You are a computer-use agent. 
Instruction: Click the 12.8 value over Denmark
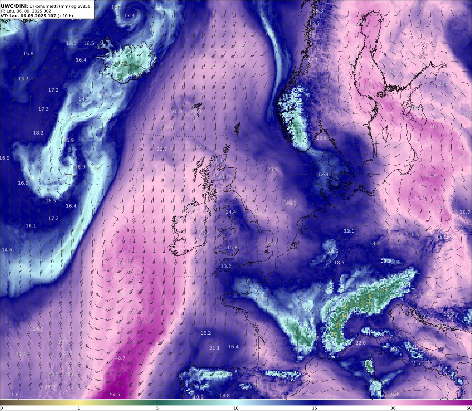point(323,174)
